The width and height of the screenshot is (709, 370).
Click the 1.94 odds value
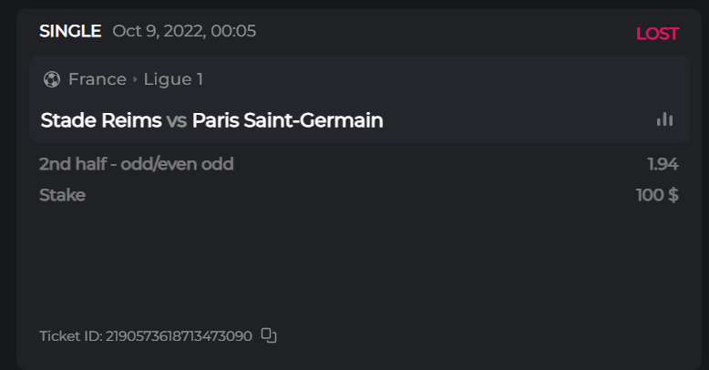(x=663, y=164)
